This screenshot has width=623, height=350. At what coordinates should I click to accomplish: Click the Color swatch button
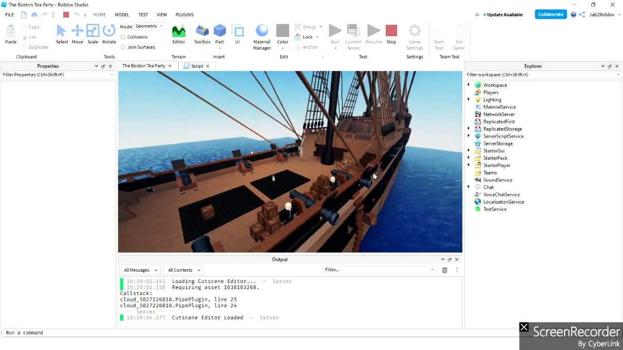(283, 35)
